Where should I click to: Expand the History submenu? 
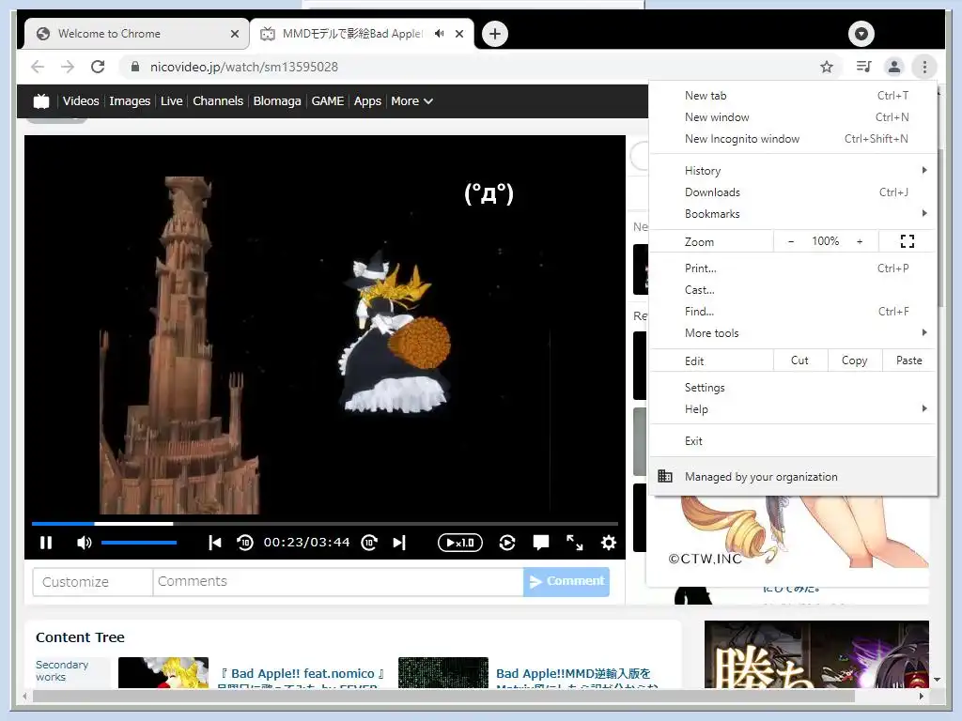click(792, 171)
